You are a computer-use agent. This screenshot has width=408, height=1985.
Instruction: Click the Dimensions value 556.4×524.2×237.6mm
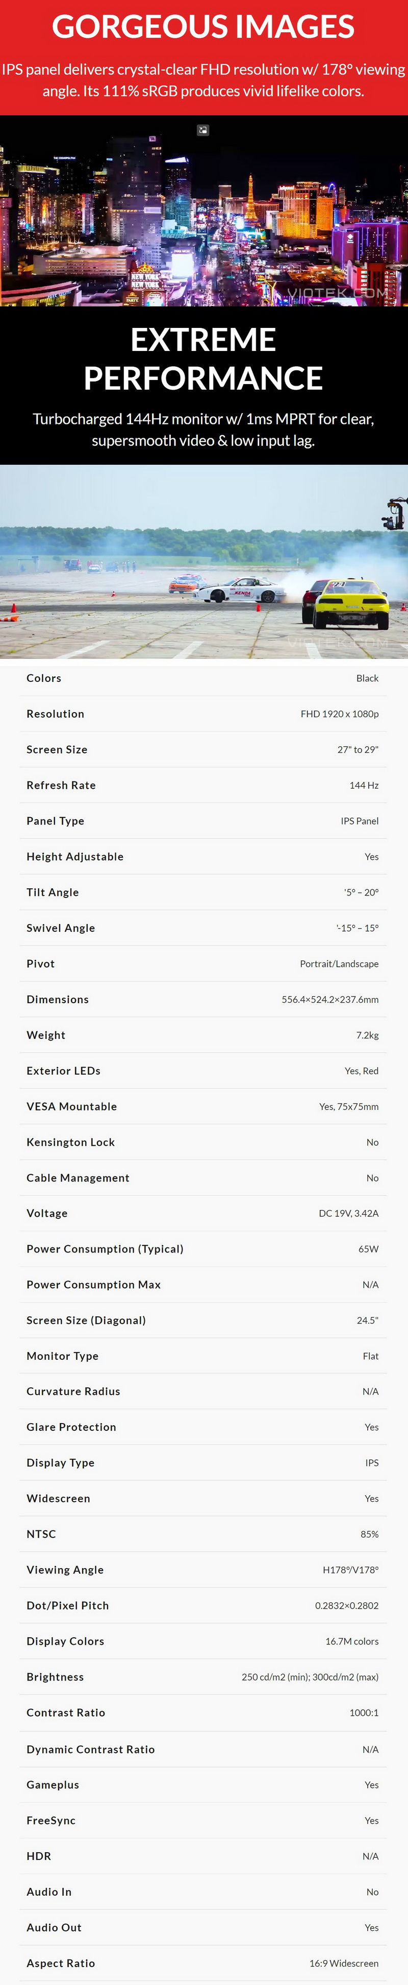(329, 1000)
